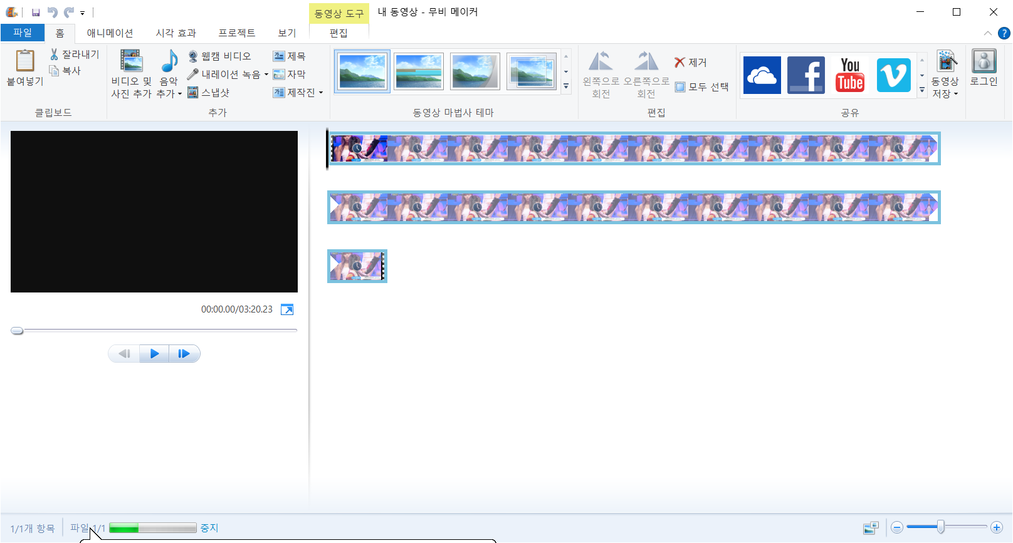Click the zoom level slider handle
Image resolution: width=1013 pixels, height=543 pixels.
point(940,527)
